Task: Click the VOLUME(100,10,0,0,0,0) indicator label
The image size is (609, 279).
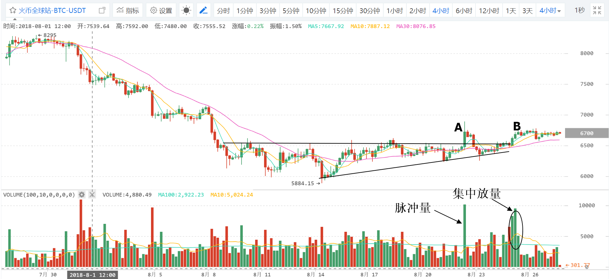Action: (x=39, y=195)
